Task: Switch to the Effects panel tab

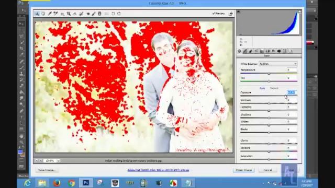Action: [x=273, y=51]
